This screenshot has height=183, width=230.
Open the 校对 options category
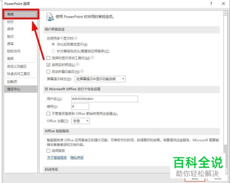pyautogui.click(x=21, y=22)
